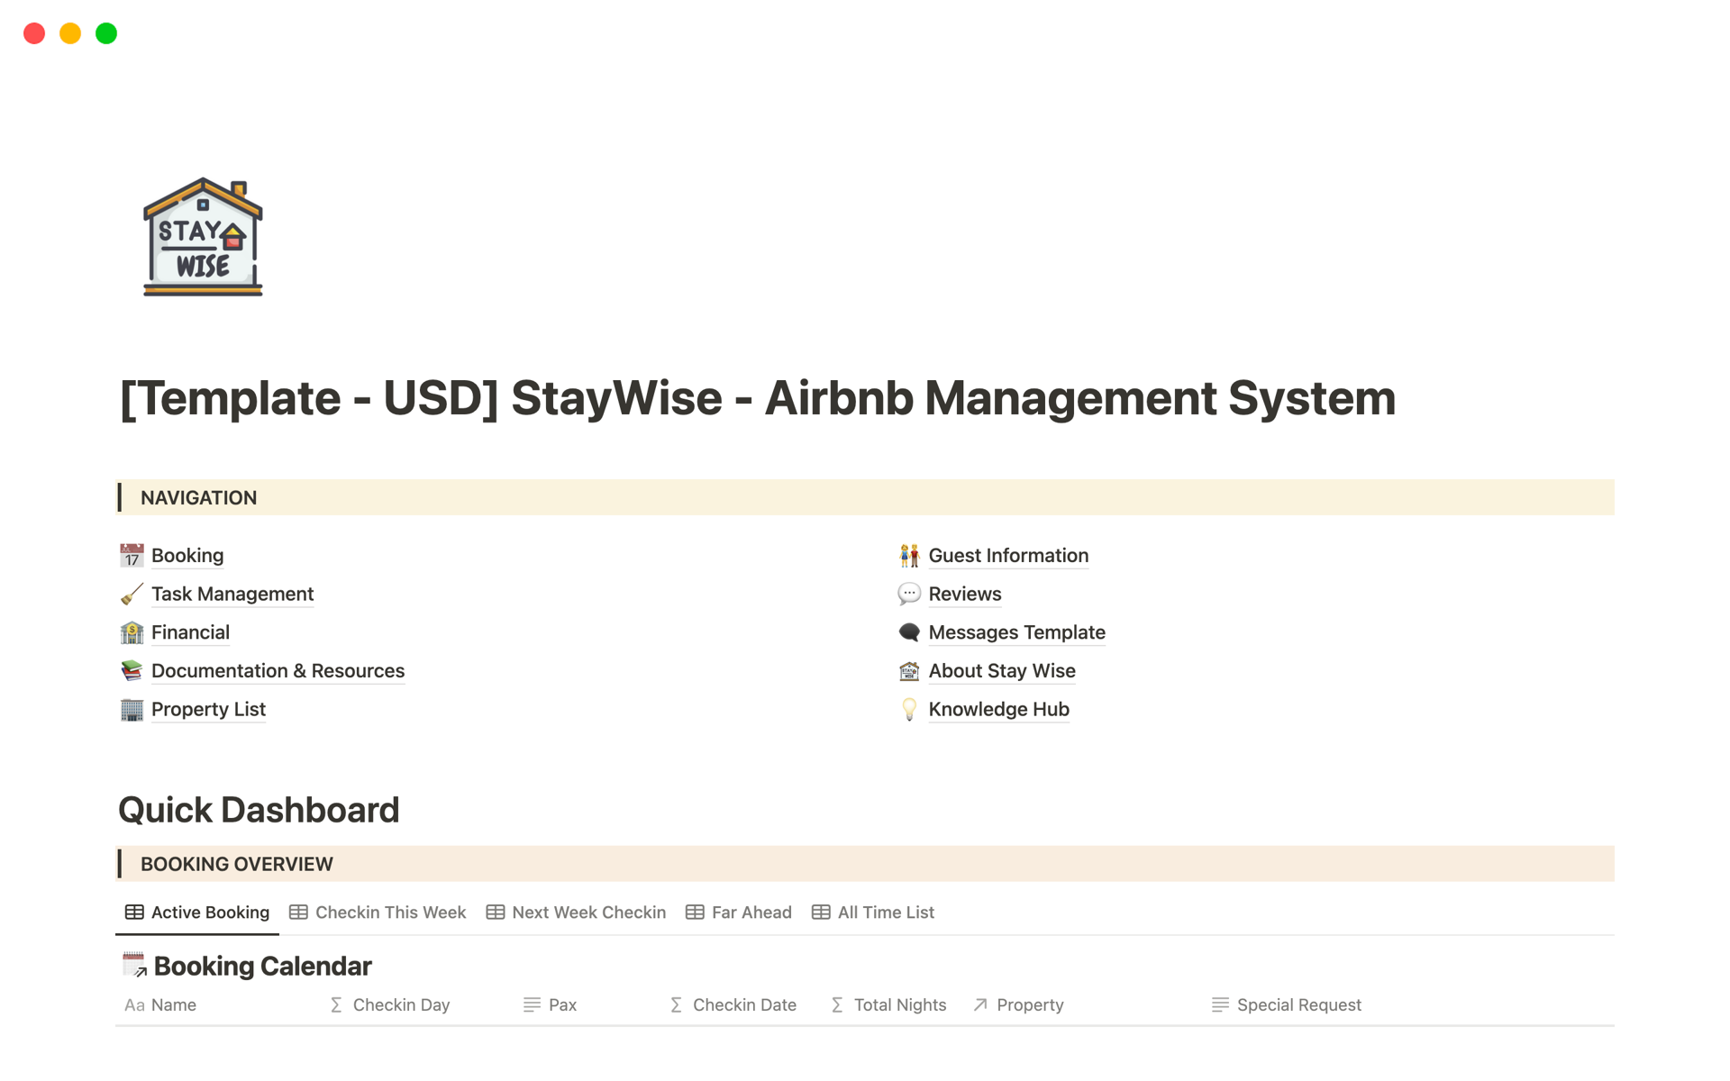Click the Reviews speech bubble icon
Screen dimensions: 1730x1081
[909, 594]
